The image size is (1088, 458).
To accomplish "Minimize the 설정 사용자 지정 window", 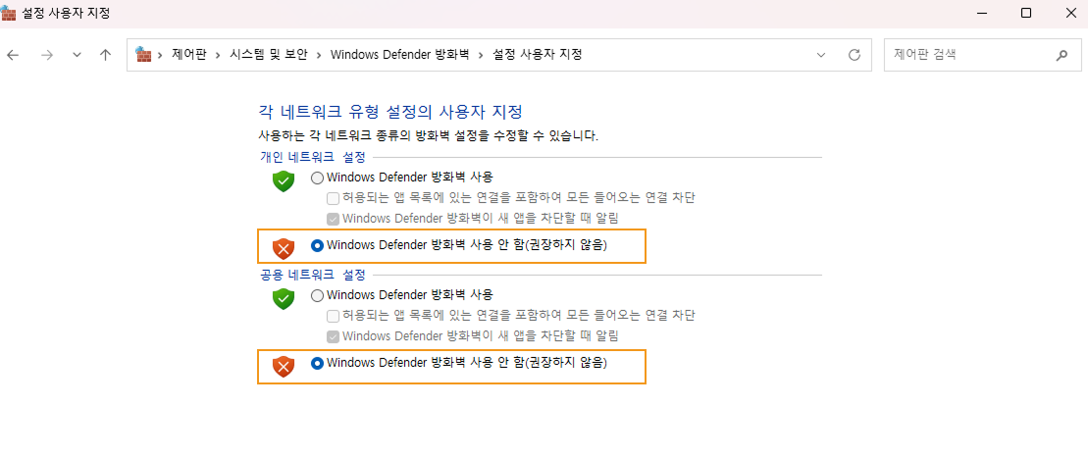I will tap(982, 13).
